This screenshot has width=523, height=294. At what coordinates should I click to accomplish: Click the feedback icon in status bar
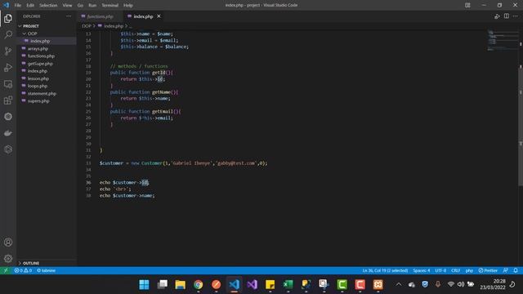click(x=506, y=270)
